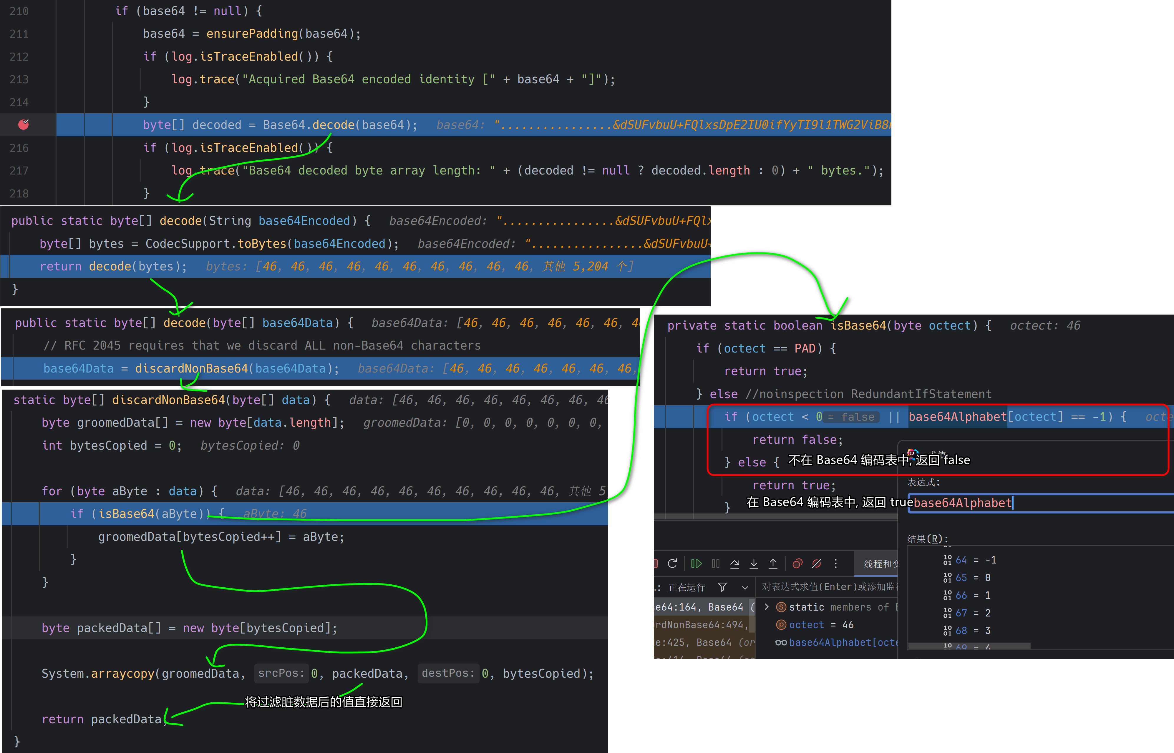
Task: Click isBase64 method name in signature
Action: click(858, 325)
